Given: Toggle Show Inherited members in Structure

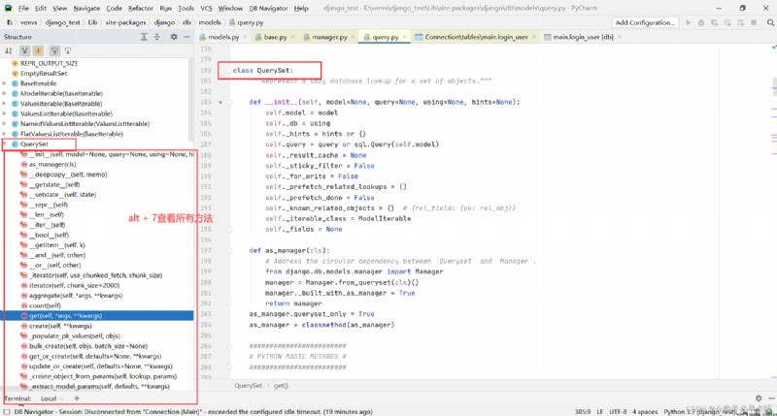Looking at the screenshot, I should click(24, 50).
